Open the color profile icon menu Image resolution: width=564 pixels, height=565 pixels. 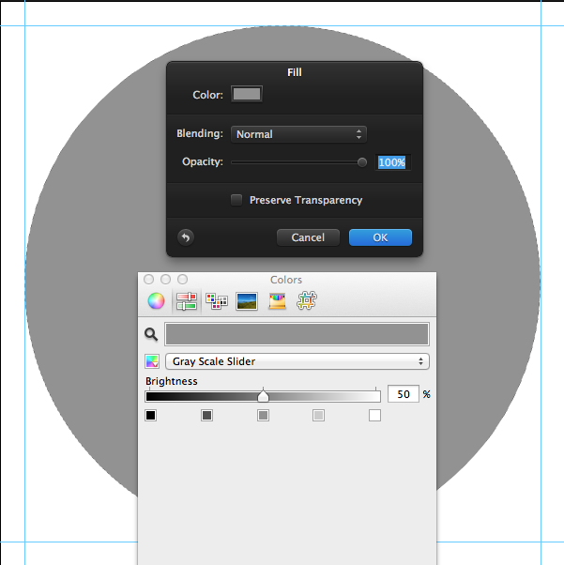point(152,361)
